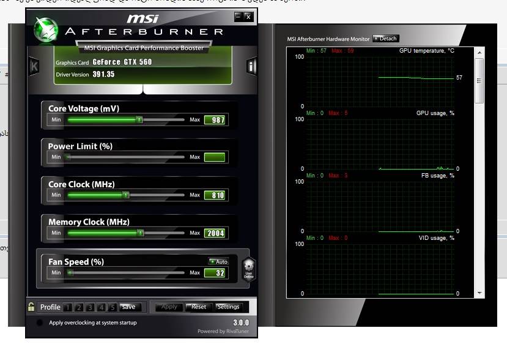This screenshot has width=507, height=347.
Task: Click the hardware monitor scrollbar thumb
Action: [x=479, y=81]
